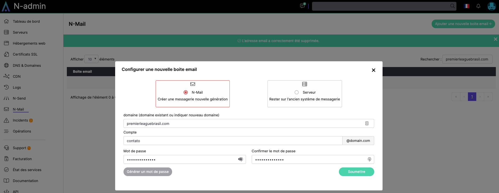Screen dimensions: 499x193
Task: Click the Soumettre button
Action: [356, 172]
